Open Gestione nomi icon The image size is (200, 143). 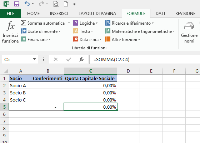tap(189, 26)
